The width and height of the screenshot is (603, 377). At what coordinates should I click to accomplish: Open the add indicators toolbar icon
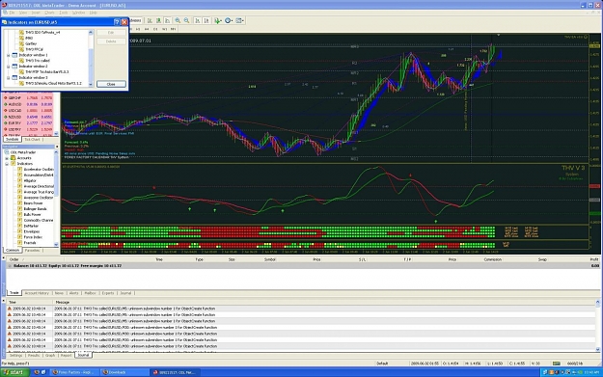(x=218, y=20)
